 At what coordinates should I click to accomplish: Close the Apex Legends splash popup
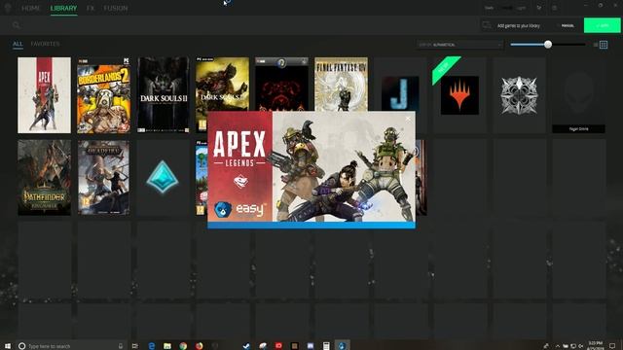click(x=408, y=119)
